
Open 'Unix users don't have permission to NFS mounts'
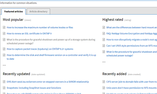point(131,88)
